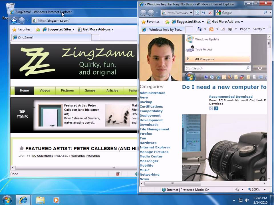Viewport: 274px width, 205px height.
Task: Open the Recommended Download link
Action: pos(231,97)
